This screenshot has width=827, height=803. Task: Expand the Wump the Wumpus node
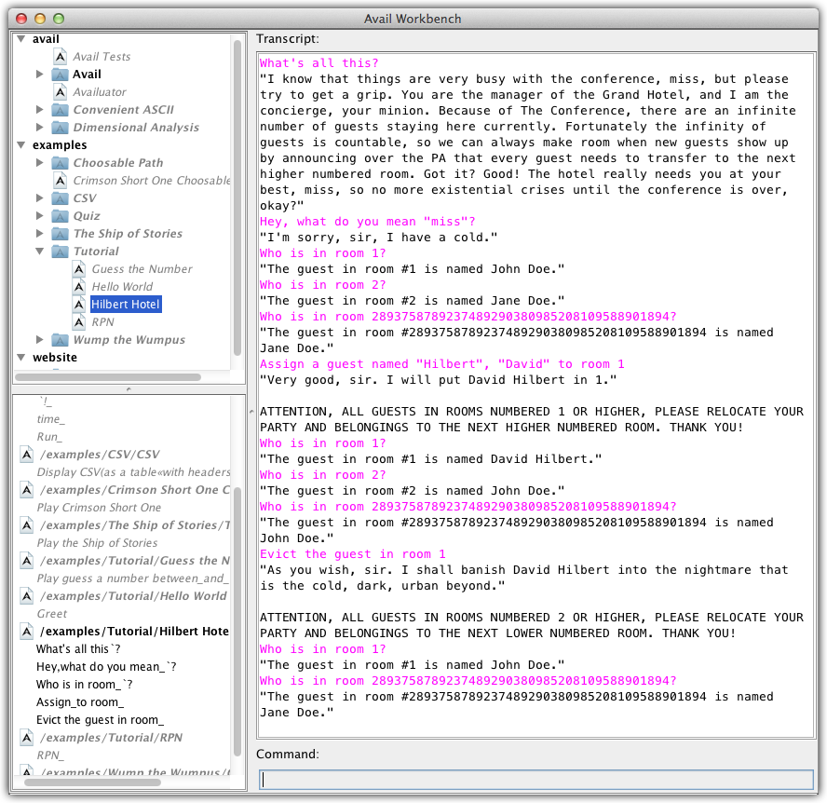(39, 339)
